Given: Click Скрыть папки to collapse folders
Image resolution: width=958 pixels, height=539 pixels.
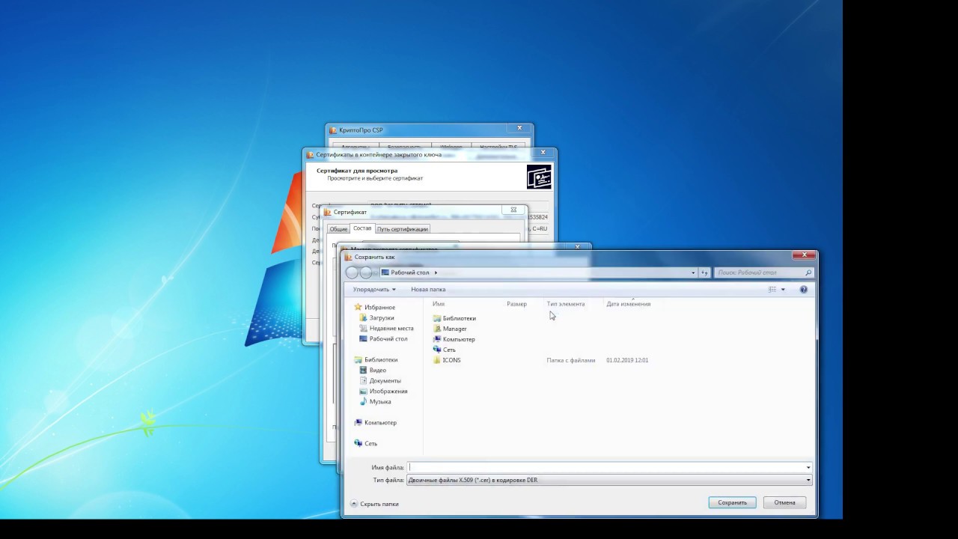Looking at the screenshot, I should [374, 504].
